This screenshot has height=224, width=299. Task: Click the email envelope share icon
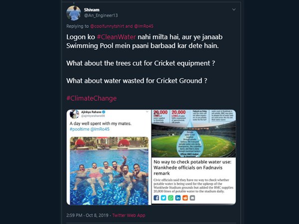[193, 198]
